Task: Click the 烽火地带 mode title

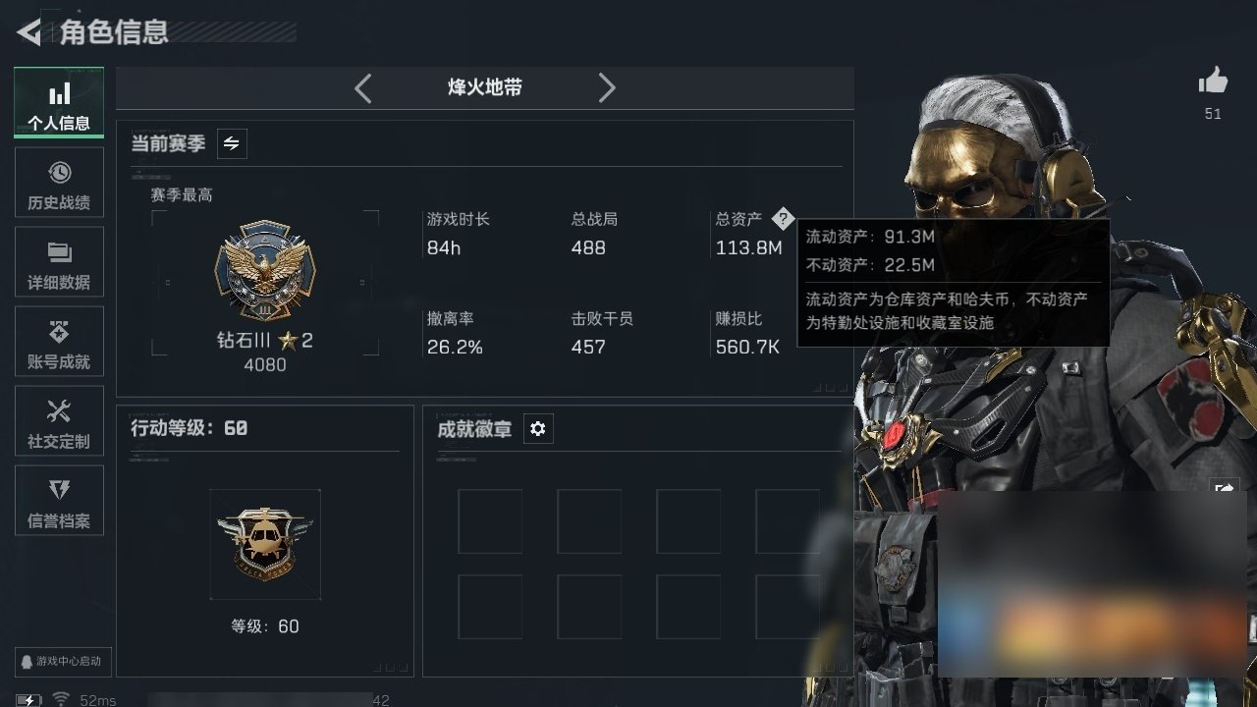Action: click(x=485, y=87)
